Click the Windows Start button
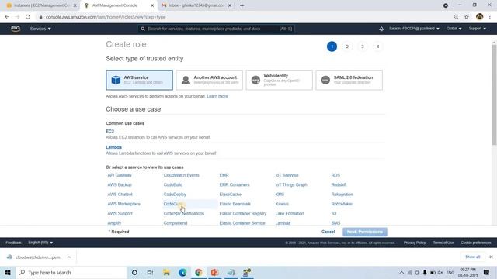 pyautogui.click(x=8, y=272)
